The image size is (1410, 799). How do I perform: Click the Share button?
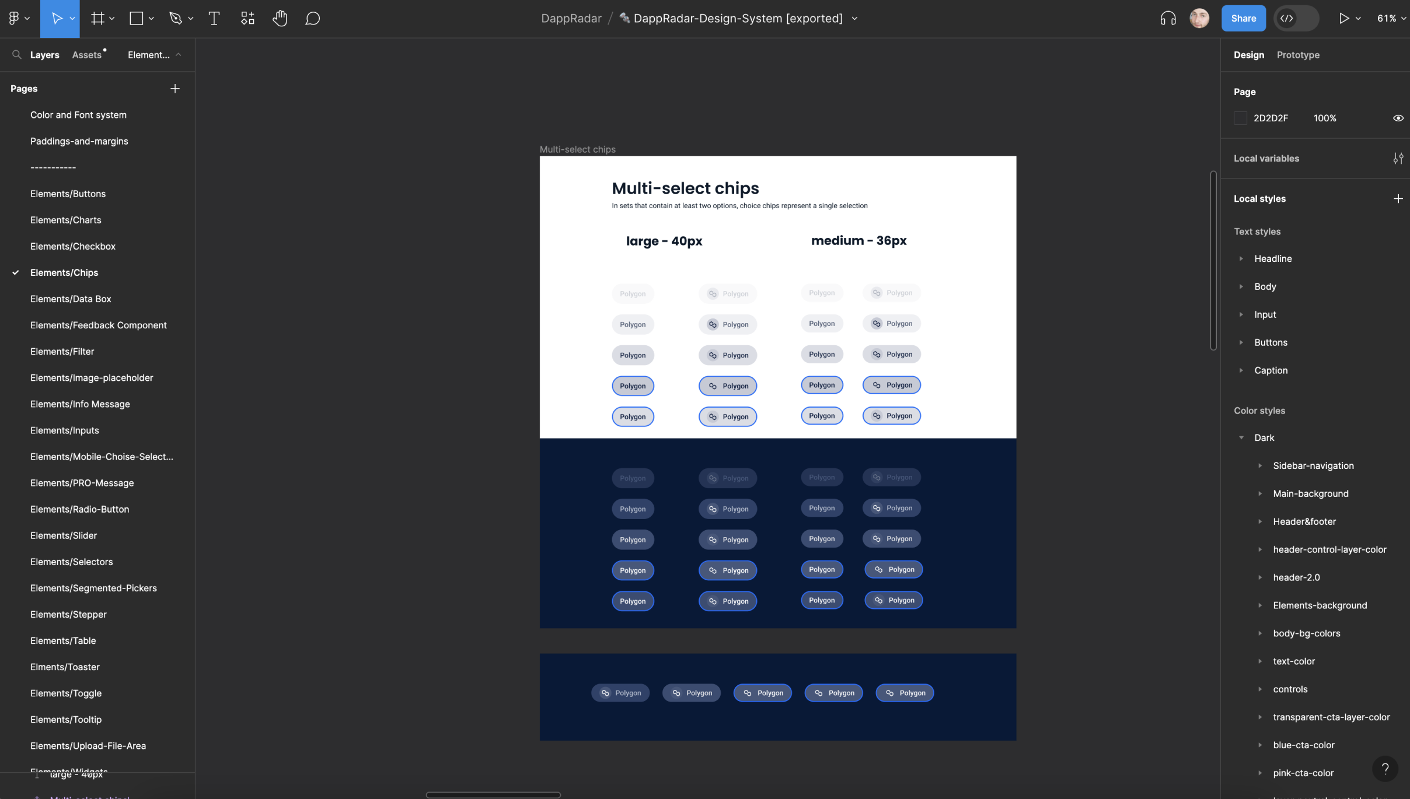coord(1244,19)
